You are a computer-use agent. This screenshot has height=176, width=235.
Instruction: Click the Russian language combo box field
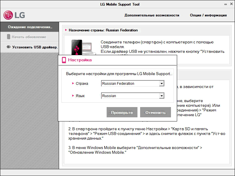130,96
